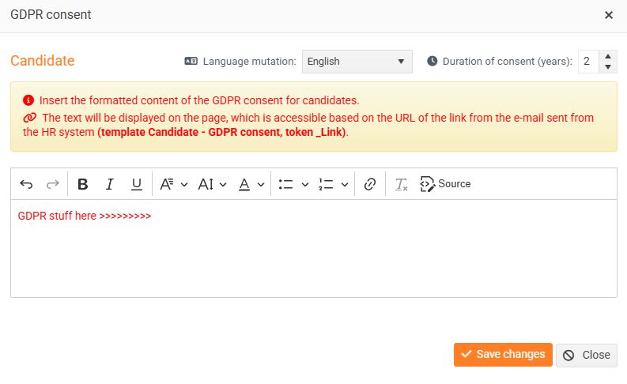Screen dimensions: 627x384
Task: Open the font size dropdown
Action: [213, 184]
